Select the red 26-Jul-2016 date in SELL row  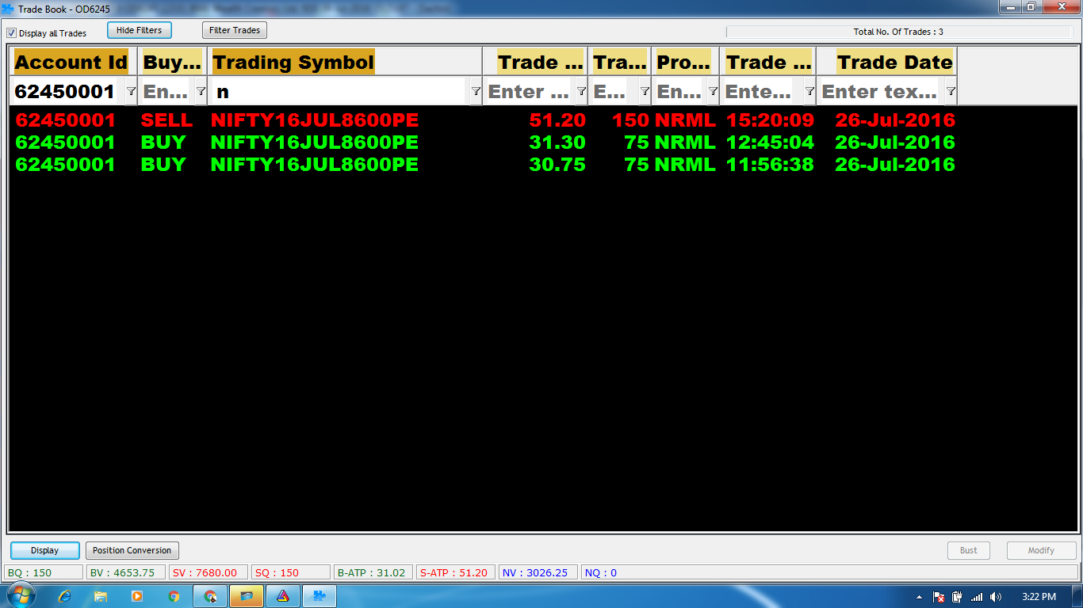895,120
